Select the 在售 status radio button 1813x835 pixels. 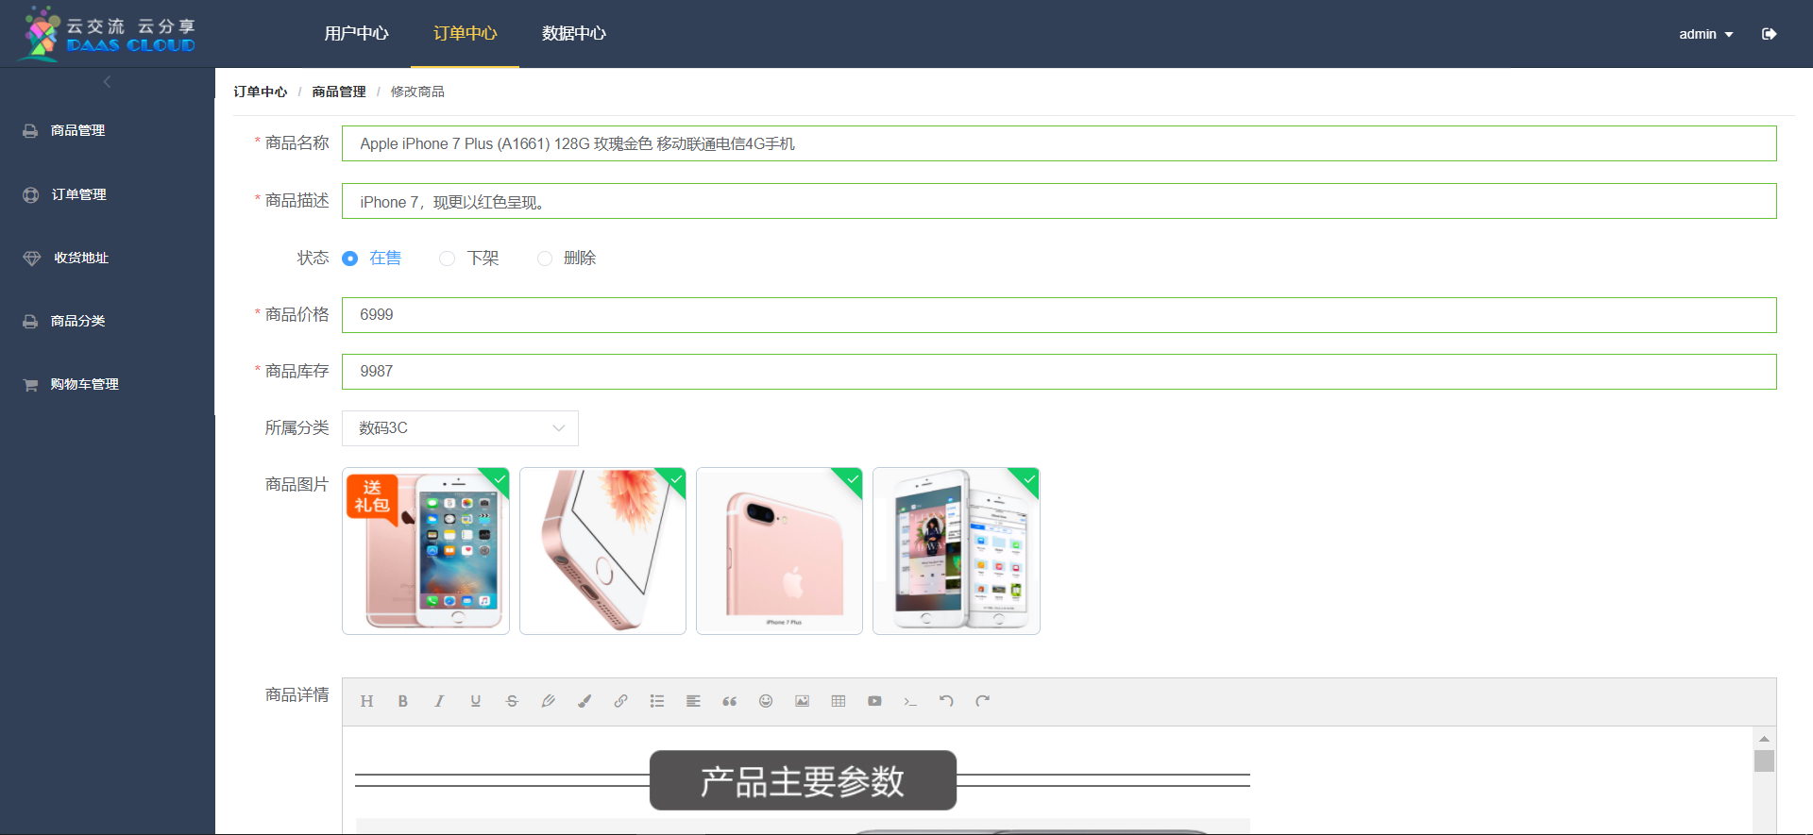click(x=349, y=259)
